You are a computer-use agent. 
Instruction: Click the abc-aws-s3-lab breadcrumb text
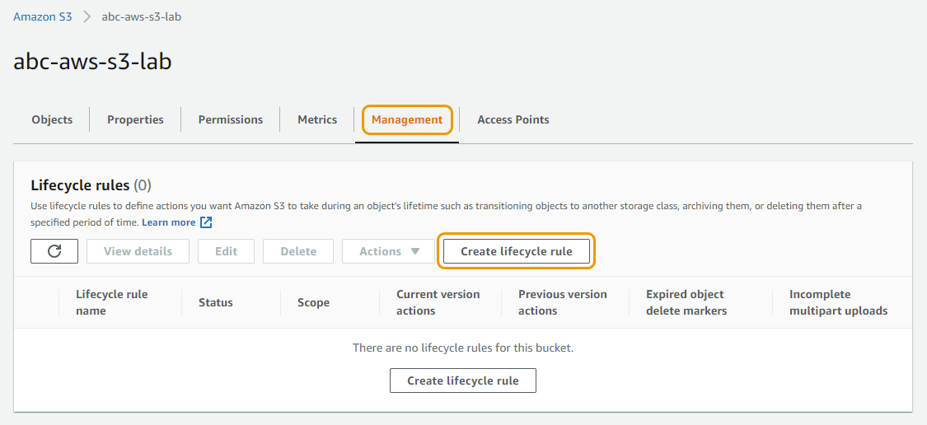(141, 16)
